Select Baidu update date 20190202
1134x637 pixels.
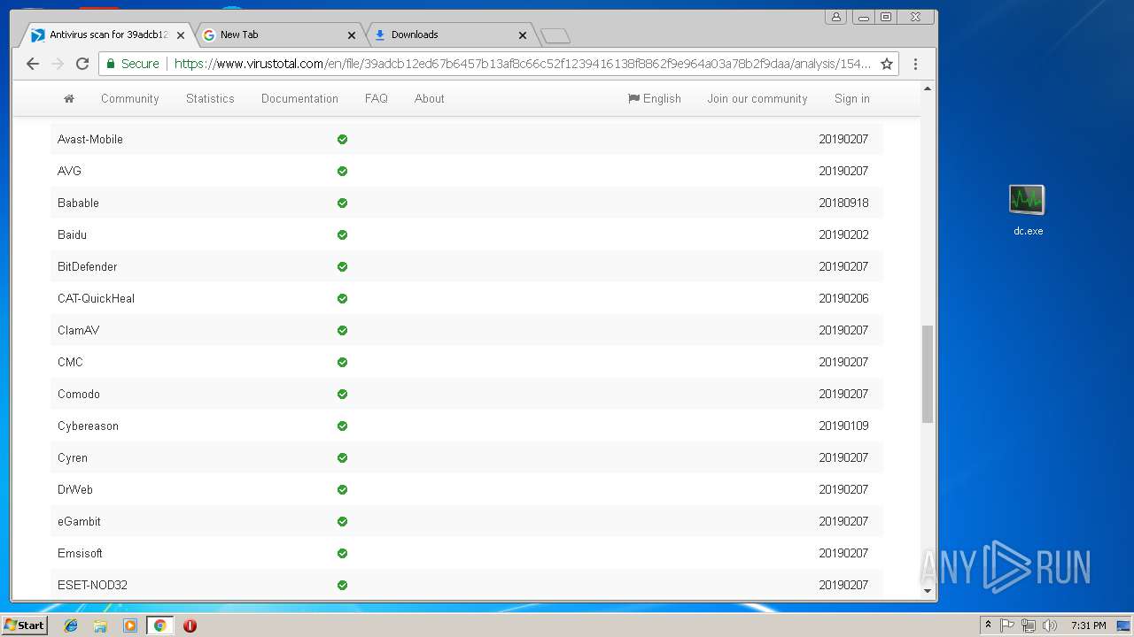tap(843, 234)
